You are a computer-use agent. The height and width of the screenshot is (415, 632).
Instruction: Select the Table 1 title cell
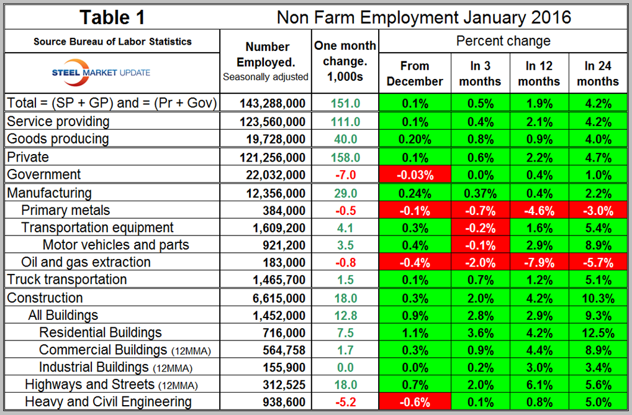click(112, 17)
